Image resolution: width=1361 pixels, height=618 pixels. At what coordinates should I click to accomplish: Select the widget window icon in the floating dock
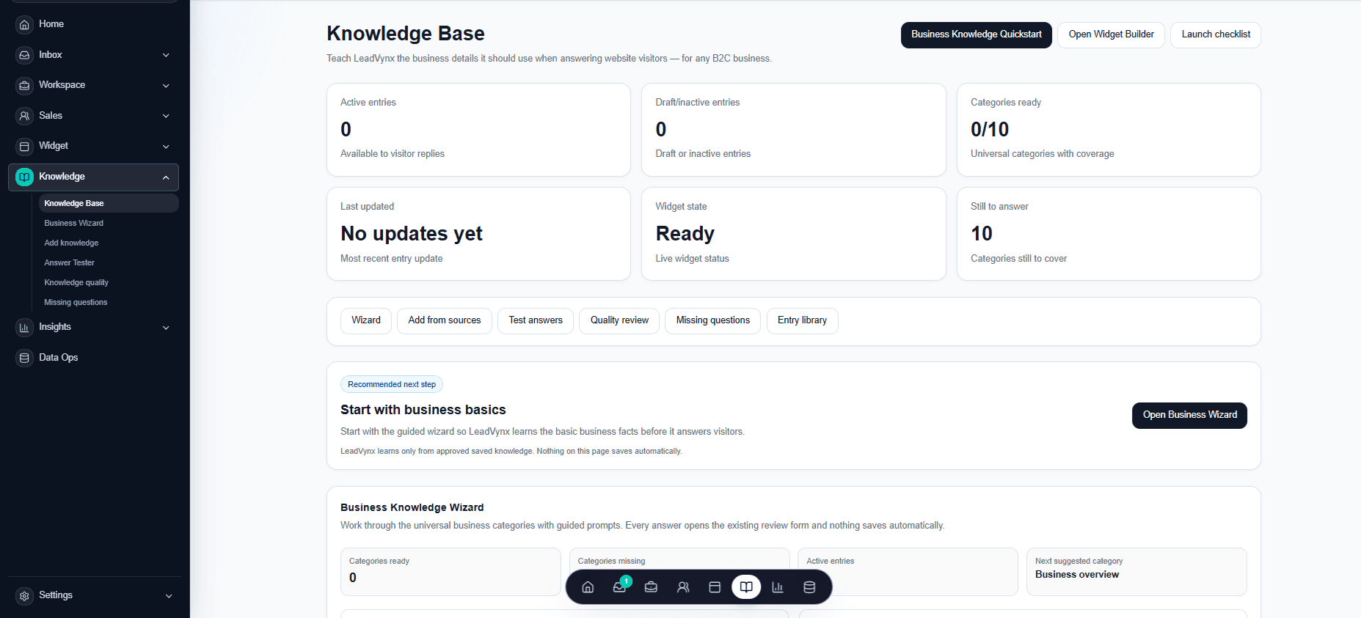click(x=715, y=587)
